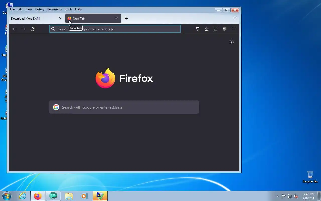Click the Show desktop strip on taskbar

pyautogui.click(x=319, y=196)
